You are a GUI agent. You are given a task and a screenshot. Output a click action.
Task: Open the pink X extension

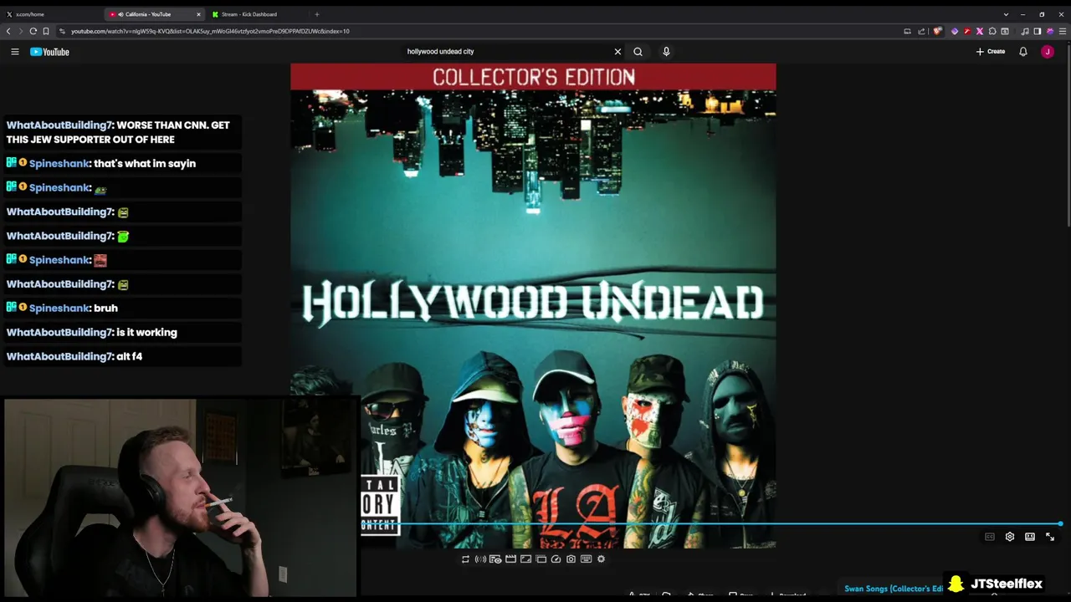pyautogui.click(x=980, y=32)
